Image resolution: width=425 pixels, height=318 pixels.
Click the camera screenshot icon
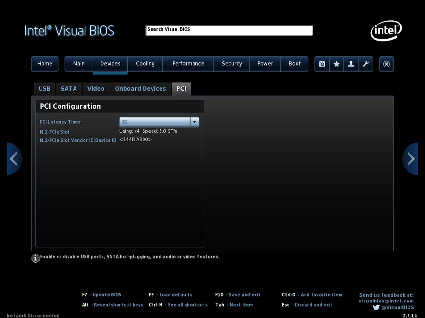[x=322, y=64]
